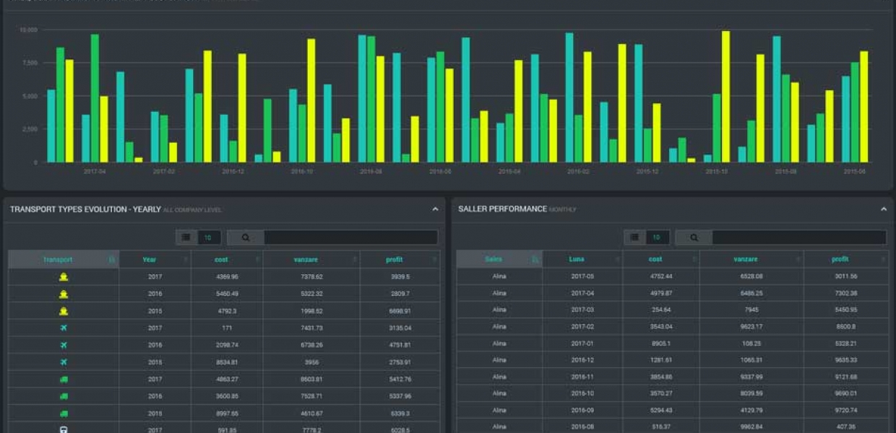Select the green truck icon in the 2015 row
The height and width of the screenshot is (433, 896).
point(64,414)
